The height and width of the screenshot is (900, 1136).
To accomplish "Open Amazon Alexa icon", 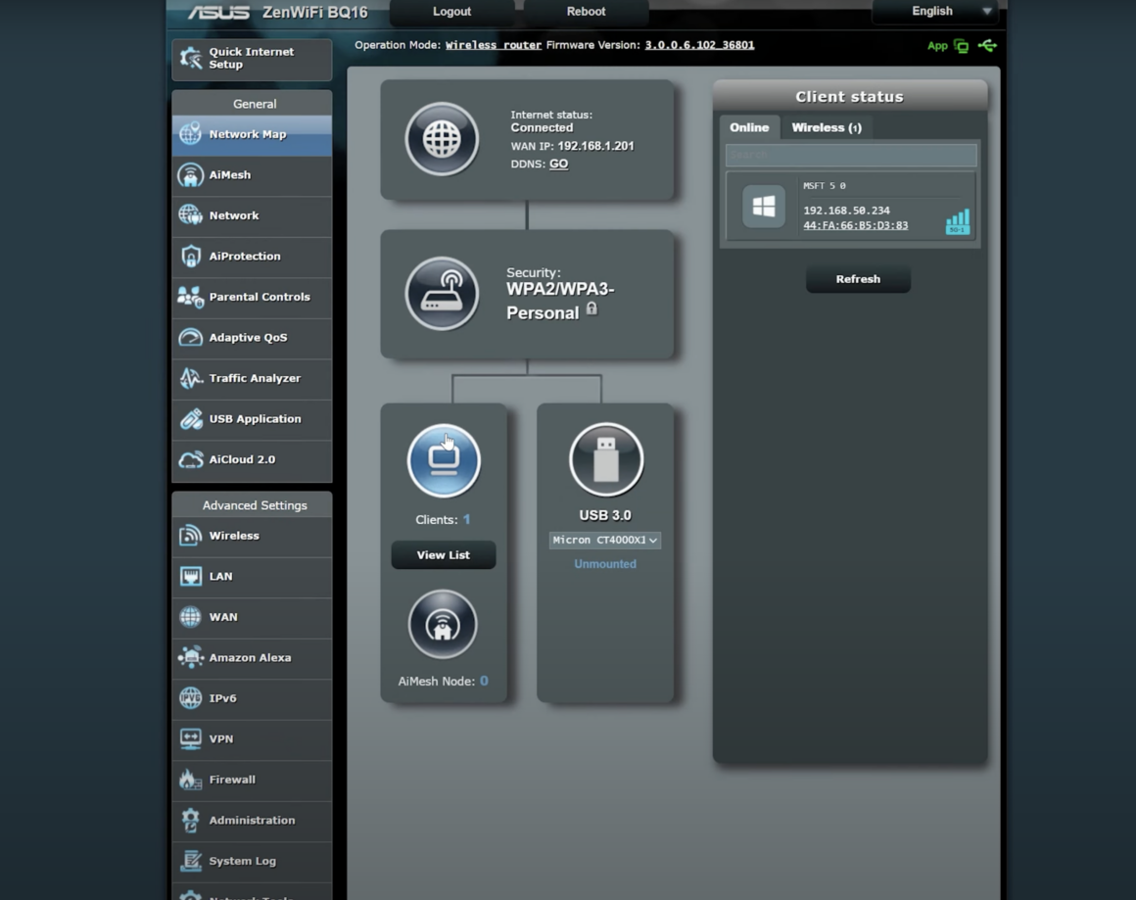I will point(191,657).
